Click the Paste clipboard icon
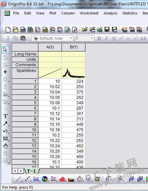 tap(23, 38)
